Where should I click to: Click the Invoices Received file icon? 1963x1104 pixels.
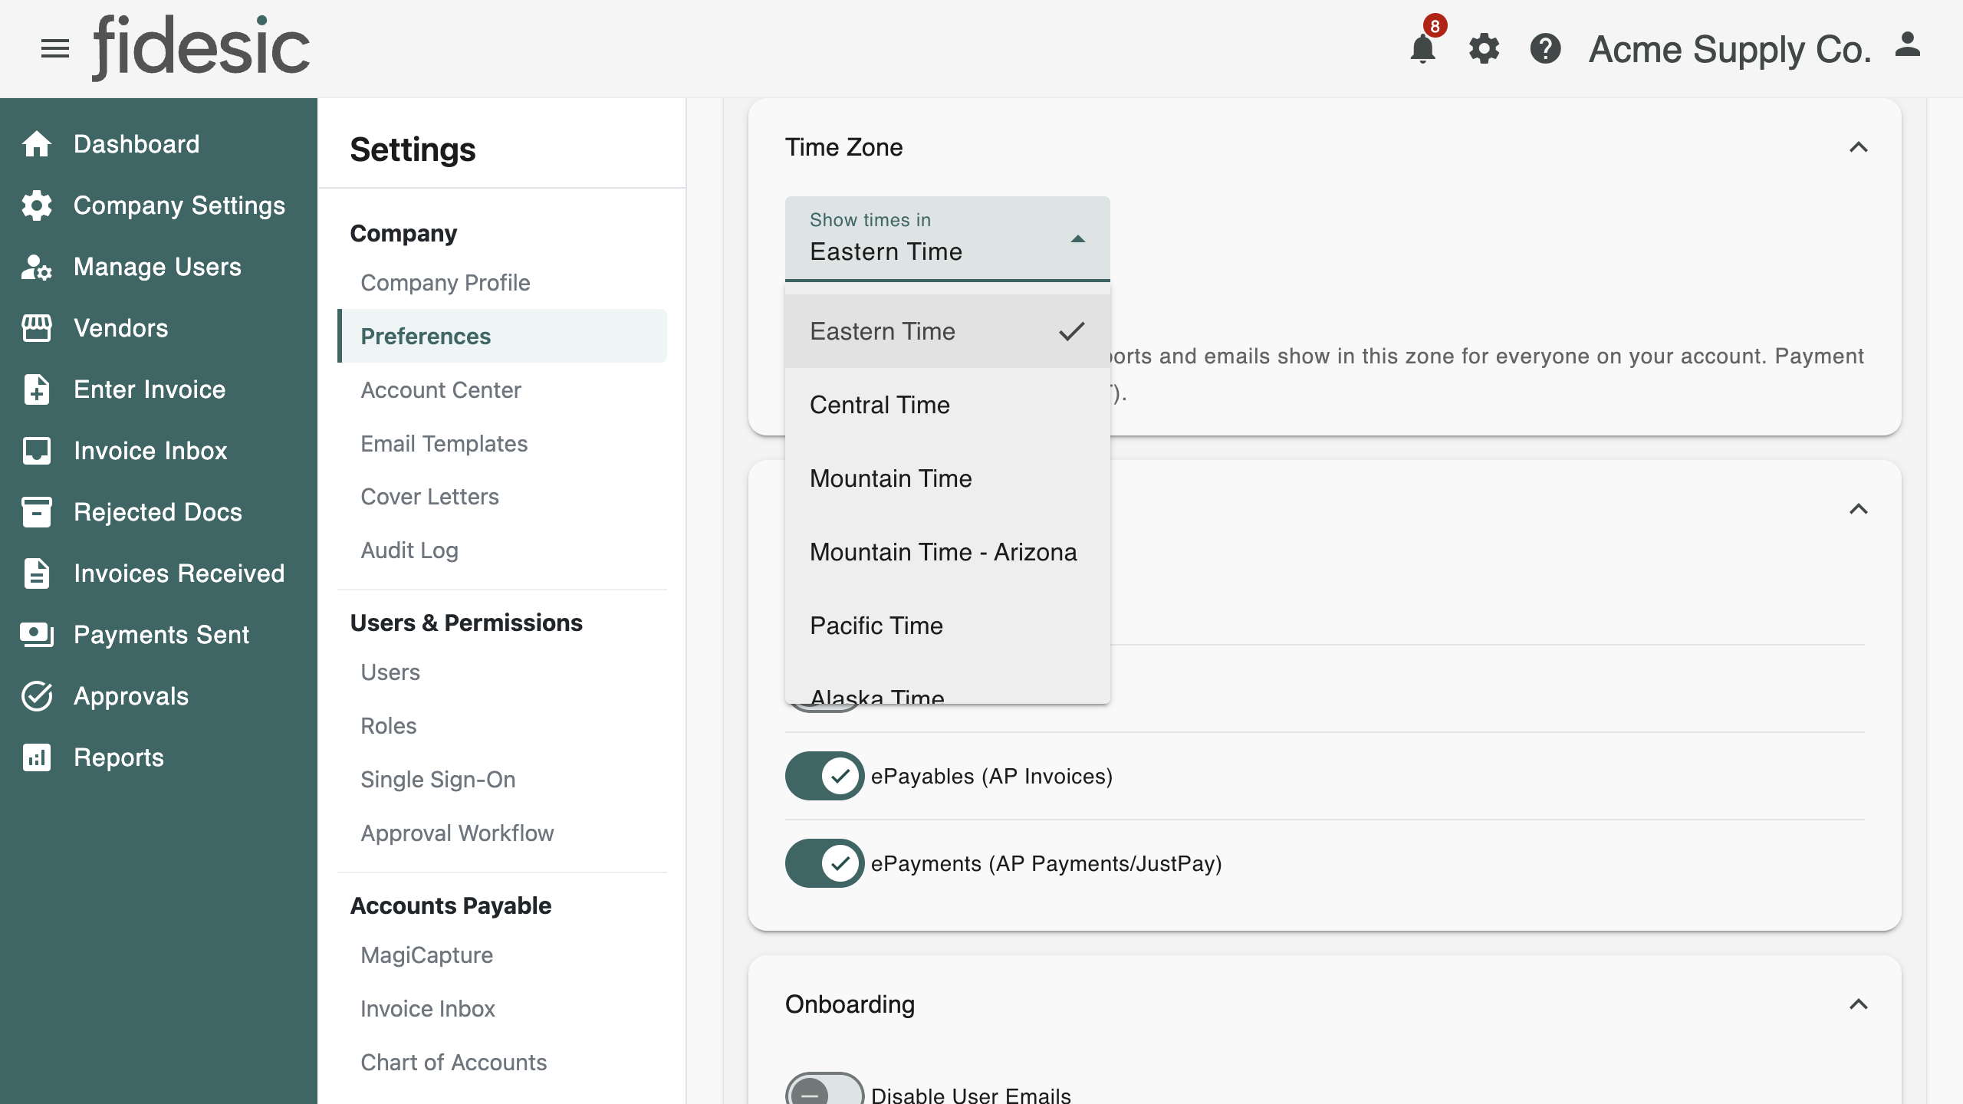coord(37,573)
